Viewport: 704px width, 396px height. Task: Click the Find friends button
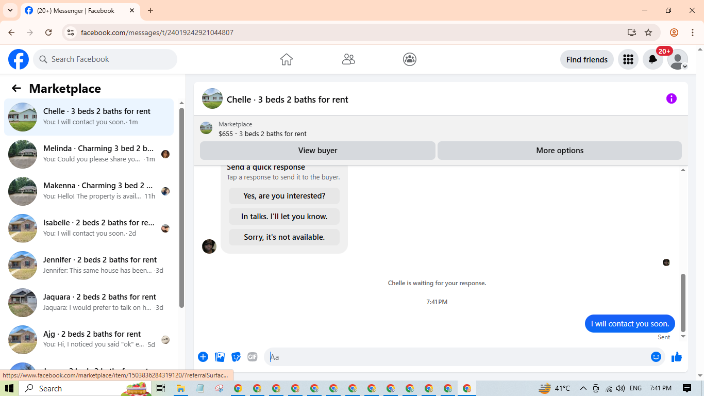click(x=587, y=59)
